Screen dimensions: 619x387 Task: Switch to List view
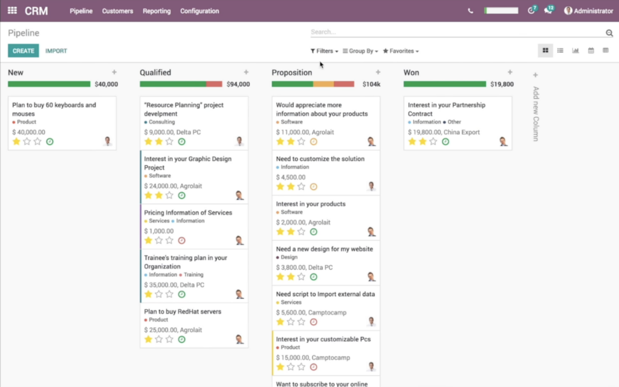click(560, 51)
